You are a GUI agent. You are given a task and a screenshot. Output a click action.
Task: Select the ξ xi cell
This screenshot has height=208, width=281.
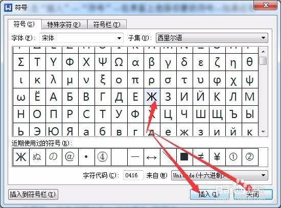coord(103,79)
